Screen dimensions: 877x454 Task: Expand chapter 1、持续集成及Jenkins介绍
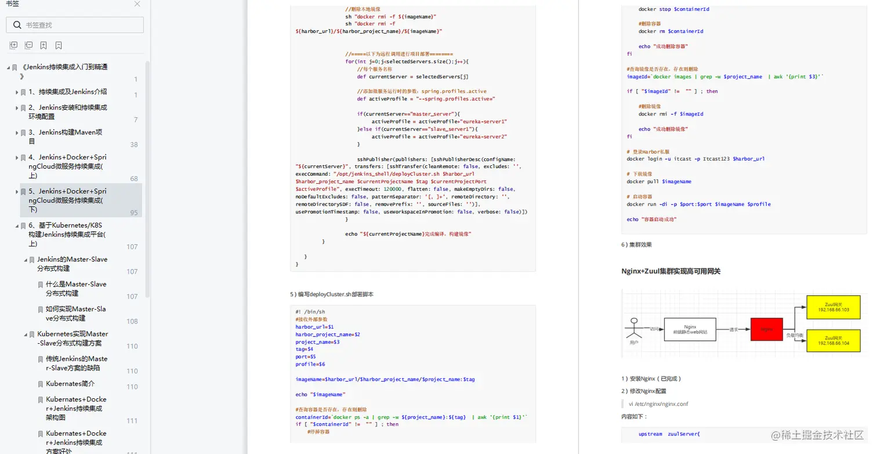click(x=17, y=92)
